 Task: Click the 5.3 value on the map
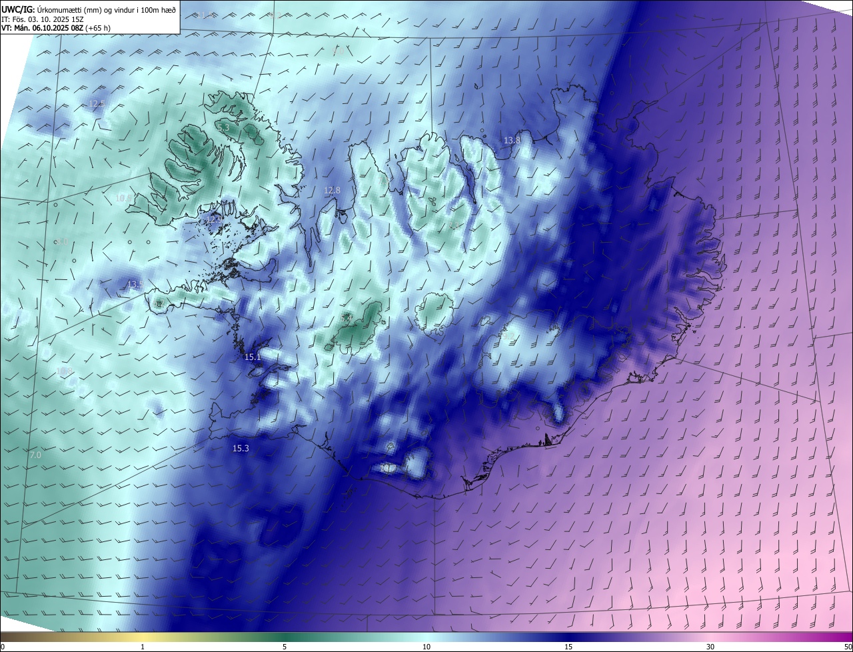223,127
